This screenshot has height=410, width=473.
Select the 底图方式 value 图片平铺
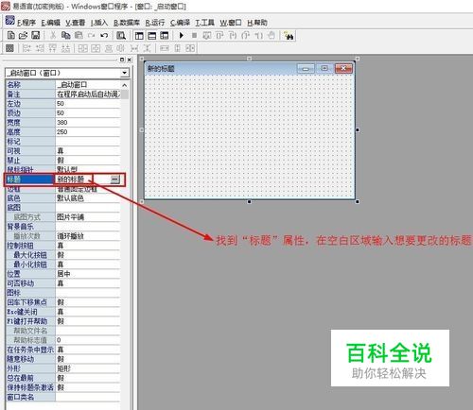pos(88,217)
